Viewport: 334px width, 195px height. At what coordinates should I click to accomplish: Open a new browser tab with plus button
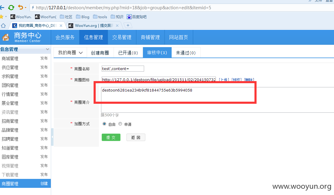[128, 25]
